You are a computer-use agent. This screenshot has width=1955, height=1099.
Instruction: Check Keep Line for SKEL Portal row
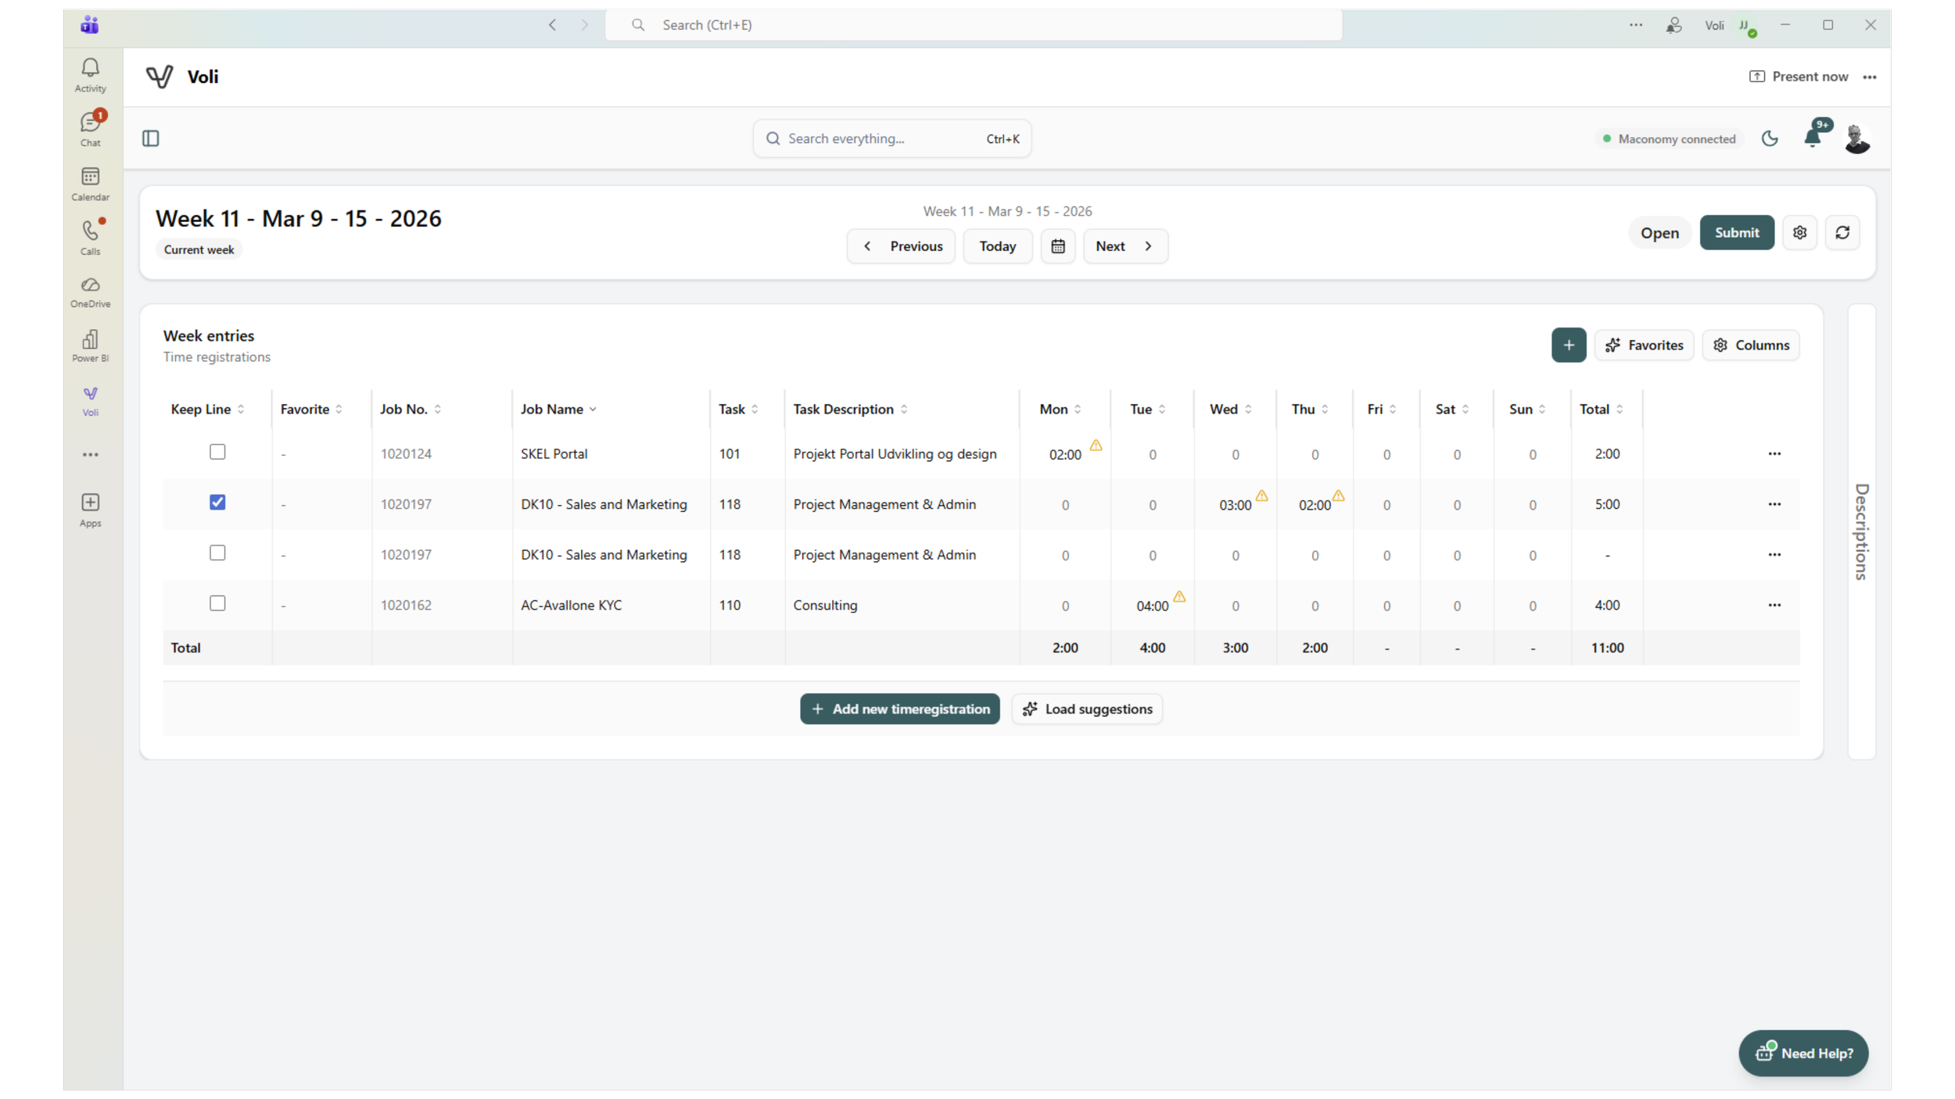click(217, 452)
